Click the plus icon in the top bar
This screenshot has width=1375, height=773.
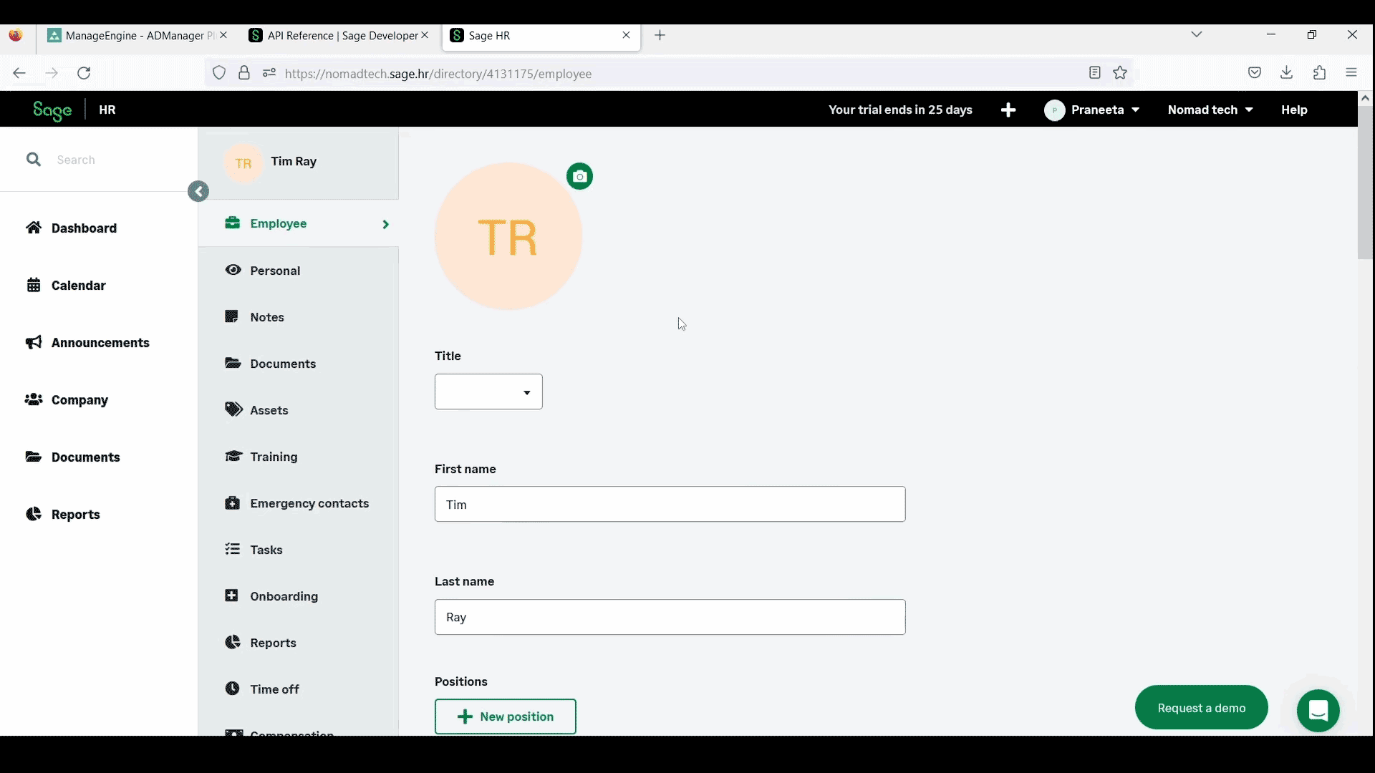click(x=1008, y=110)
